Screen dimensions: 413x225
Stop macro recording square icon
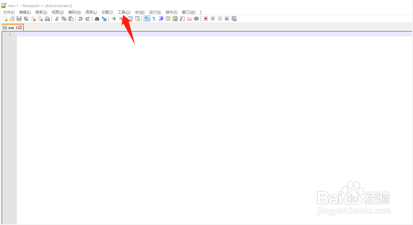pos(213,19)
